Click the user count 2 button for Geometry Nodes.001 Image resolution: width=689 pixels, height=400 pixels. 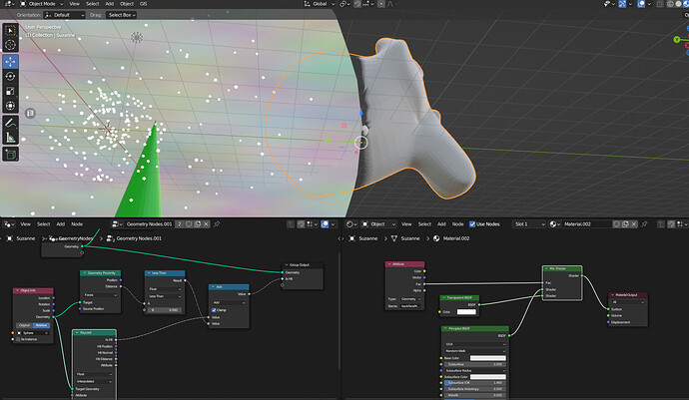click(180, 223)
